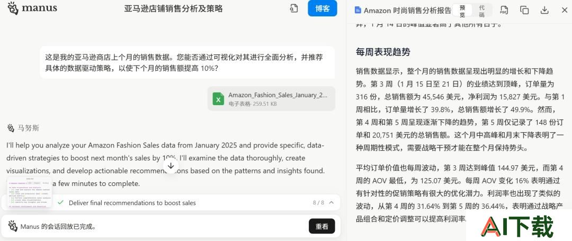Open the Amazon_Fashion_Sales_January attachment
This screenshot has height=241, width=572.
(x=271, y=99)
